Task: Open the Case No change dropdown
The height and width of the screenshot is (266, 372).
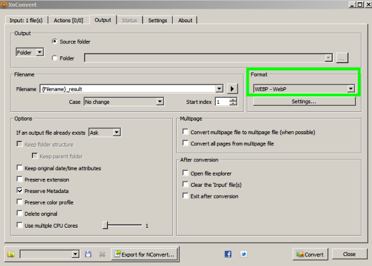Action: coord(124,102)
